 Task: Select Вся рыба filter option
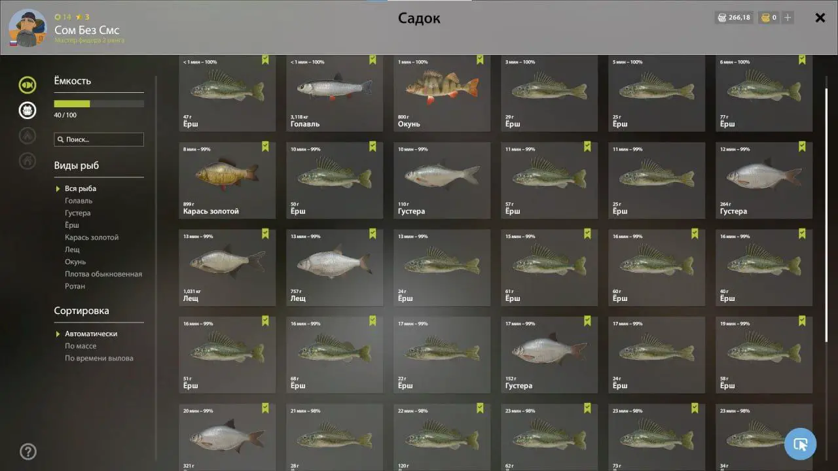click(81, 188)
